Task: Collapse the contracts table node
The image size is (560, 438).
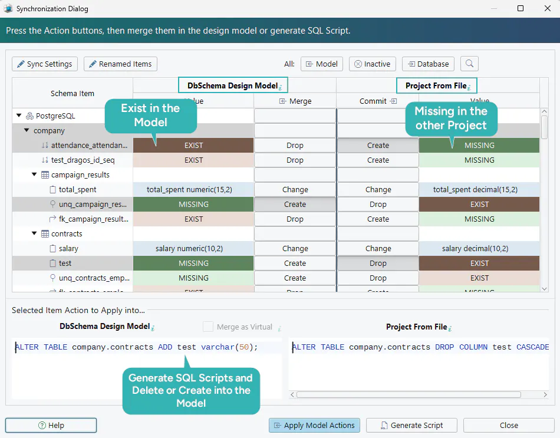Action: [x=34, y=233]
